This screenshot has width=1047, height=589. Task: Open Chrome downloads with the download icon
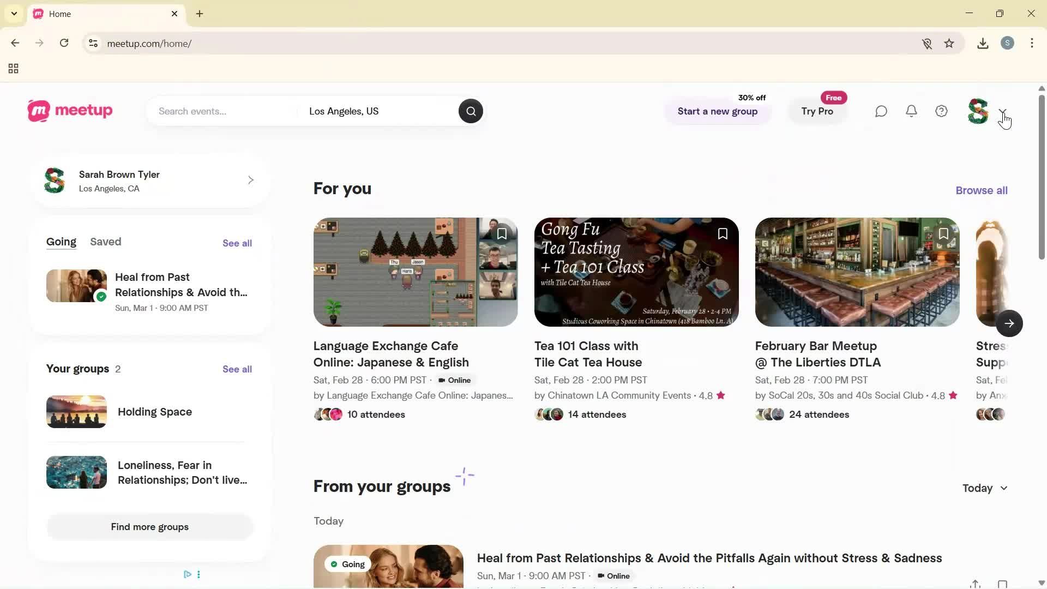tap(983, 43)
